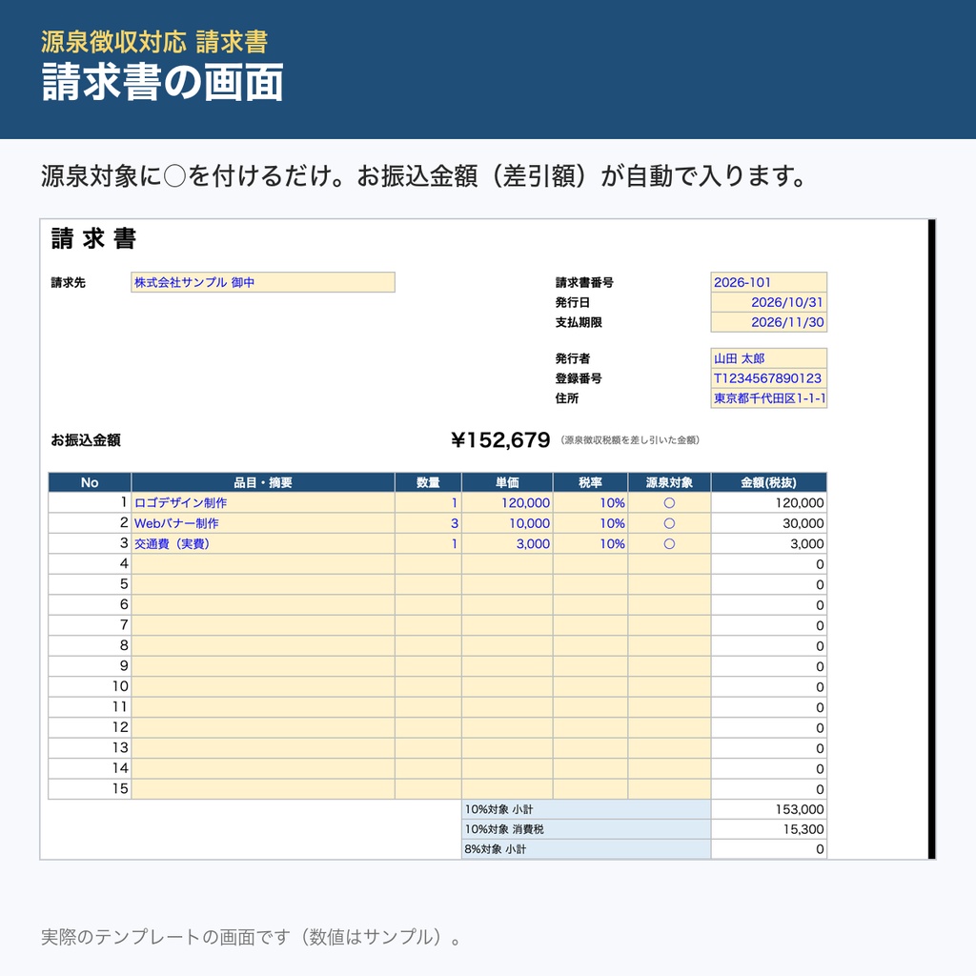
Task: Select the item cell ロゴデザイン制作
Action: 263,503
